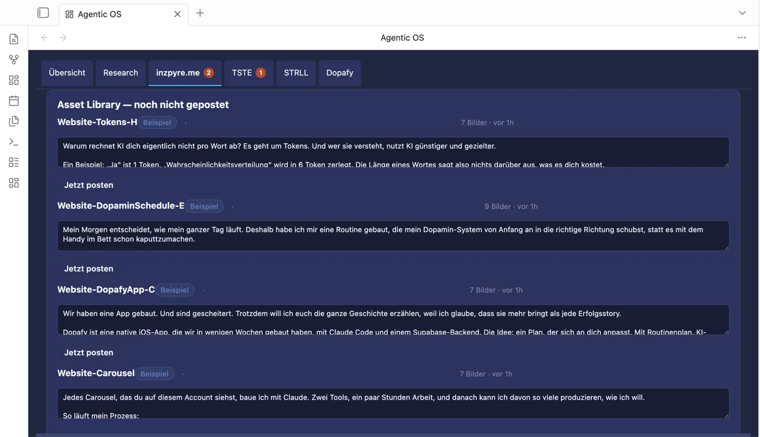
Task: Click the Website-DopaminSchedule-E title
Action: [121, 206]
